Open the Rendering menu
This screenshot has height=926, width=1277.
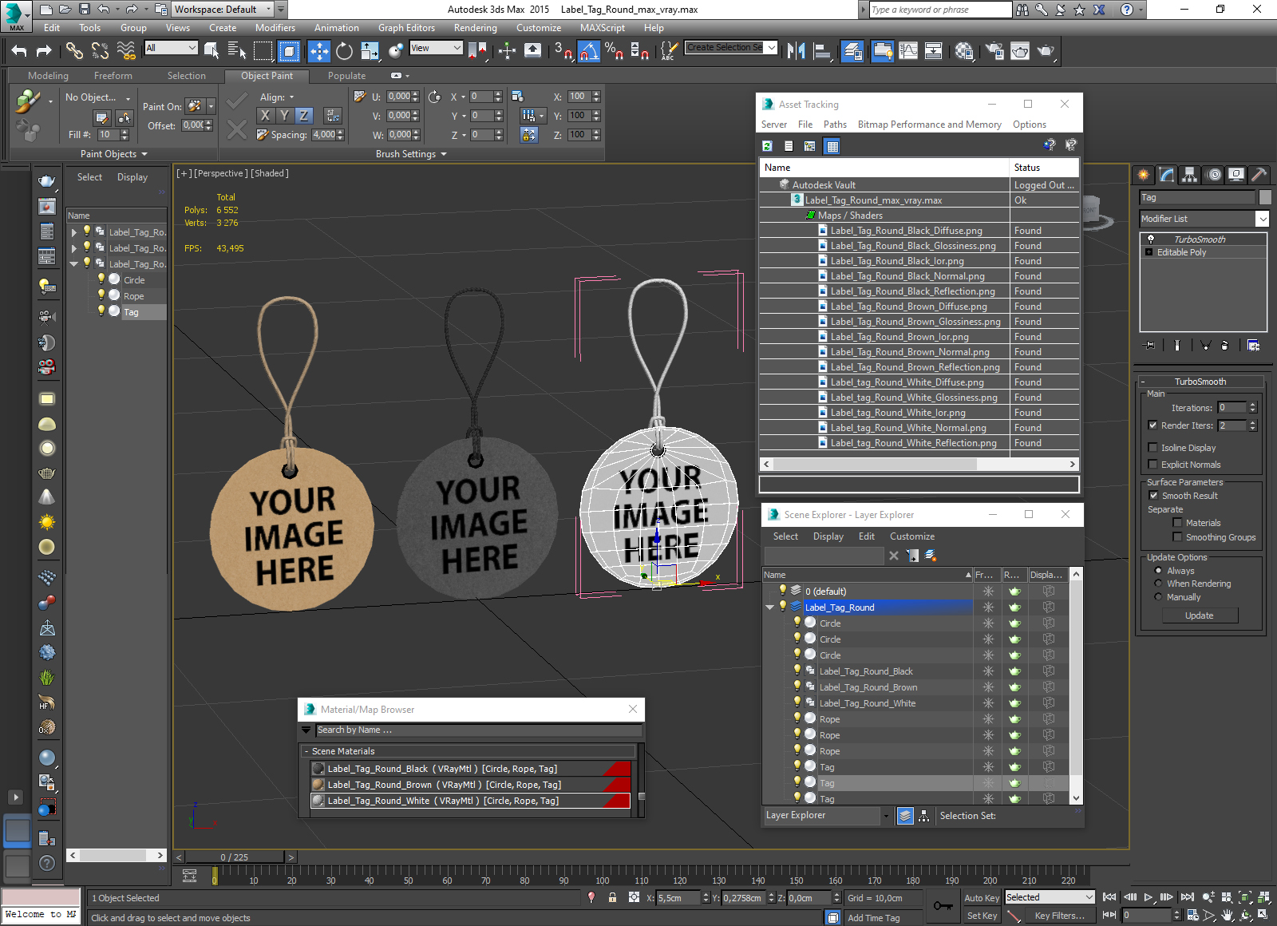(475, 28)
